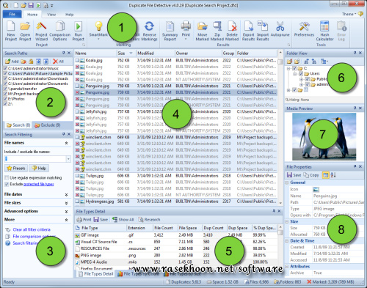Open the Theme dropdown
367x288 pixels.
tap(349, 14)
